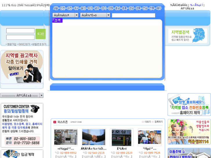211x158 pixels.
Task: Click phone number 02-985-7525
Action: [152, 153]
